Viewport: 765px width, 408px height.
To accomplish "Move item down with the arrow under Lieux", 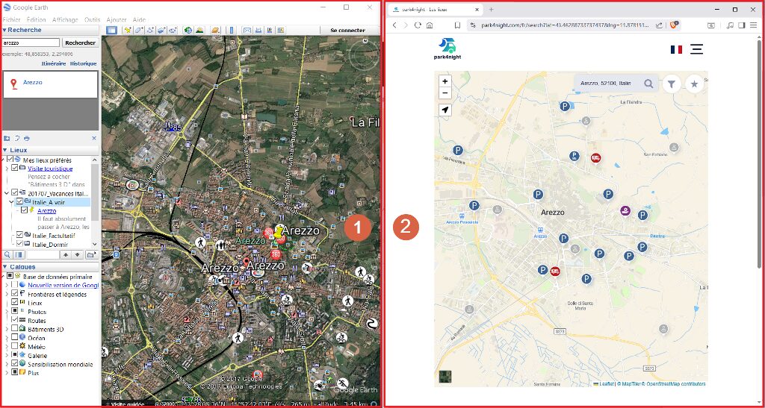I will [77, 254].
